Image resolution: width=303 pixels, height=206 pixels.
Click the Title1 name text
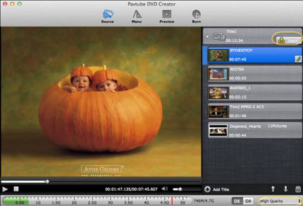(231, 31)
